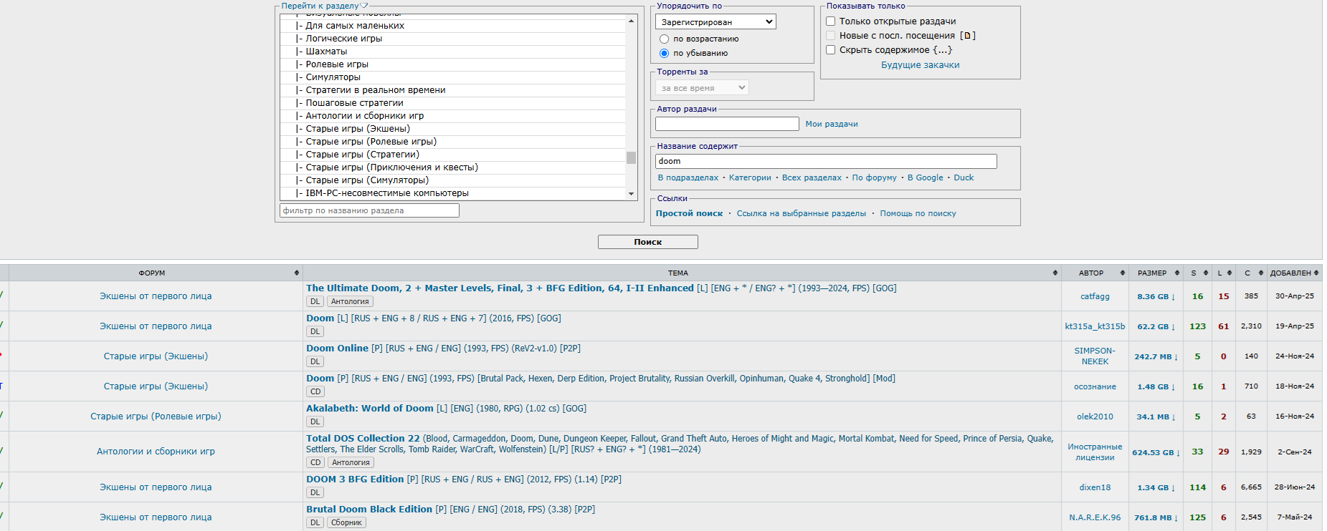Open the Зарегистрирован sort dropdown
This screenshot has height=531, width=1327.
click(715, 22)
